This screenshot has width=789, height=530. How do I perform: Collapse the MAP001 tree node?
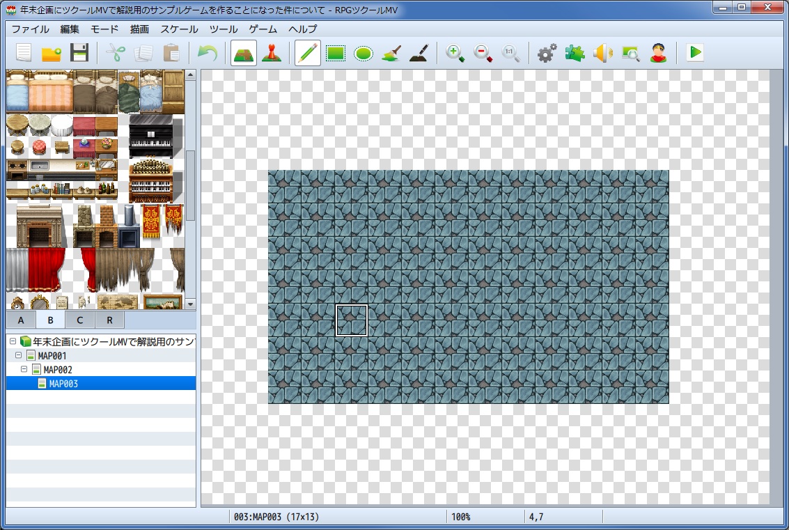(x=19, y=356)
